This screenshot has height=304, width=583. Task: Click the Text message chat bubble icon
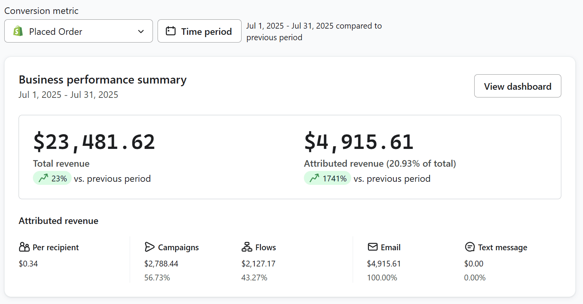pyautogui.click(x=469, y=247)
